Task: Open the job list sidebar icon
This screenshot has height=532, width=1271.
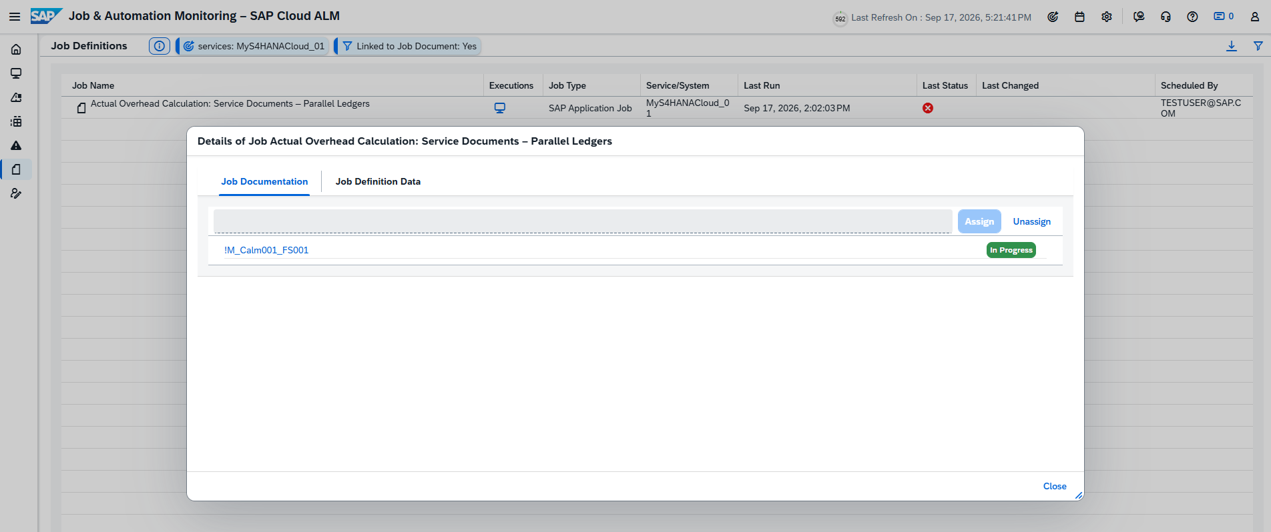Action: [16, 121]
